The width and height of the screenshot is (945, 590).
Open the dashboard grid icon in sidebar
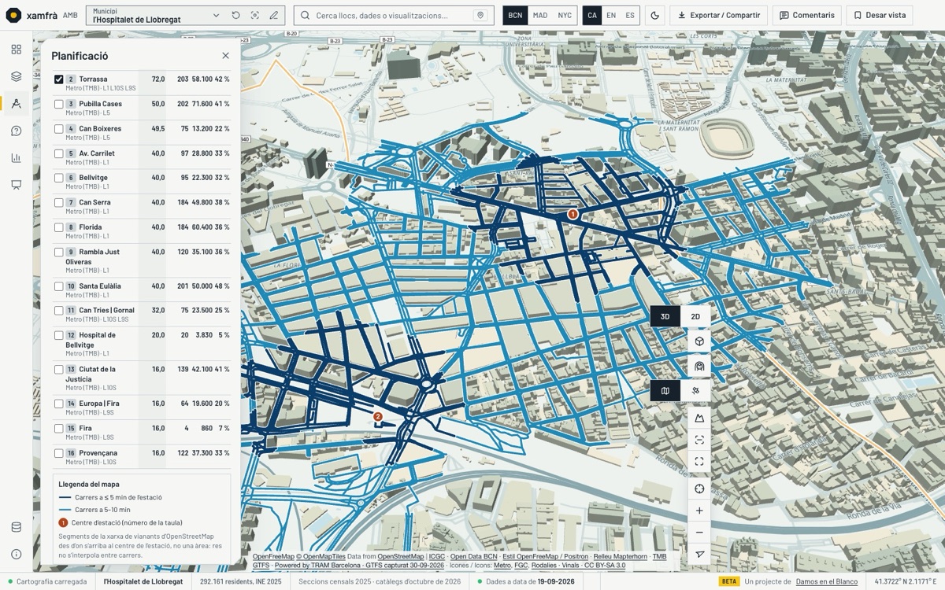(16, 50)
